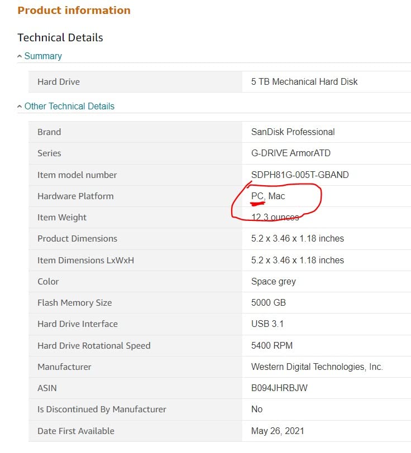The width and height of the screenshot is (411, 453).
Task: Select value SDPH81G-005T-GBAND
Action: [x=300, y=175]
